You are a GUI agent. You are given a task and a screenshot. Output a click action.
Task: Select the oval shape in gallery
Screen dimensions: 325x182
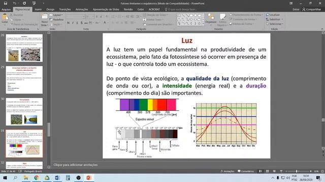(196, 15)
